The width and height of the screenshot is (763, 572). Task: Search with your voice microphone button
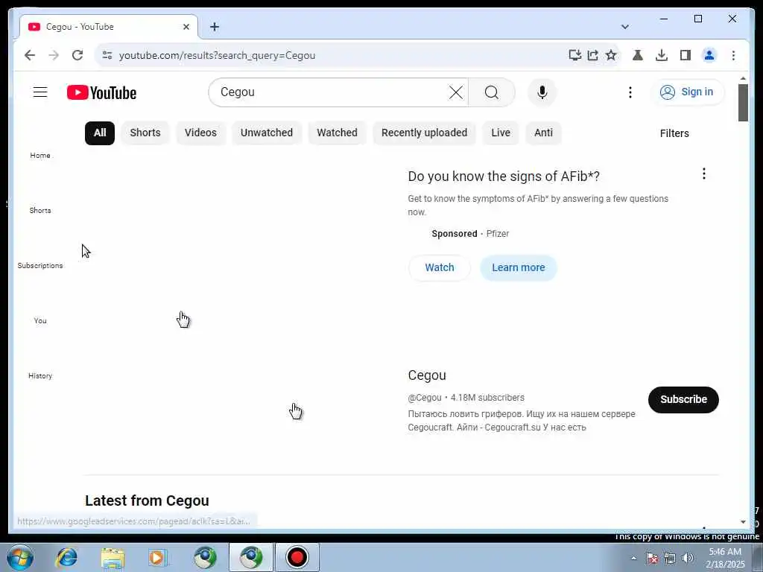tap(542, 92)
